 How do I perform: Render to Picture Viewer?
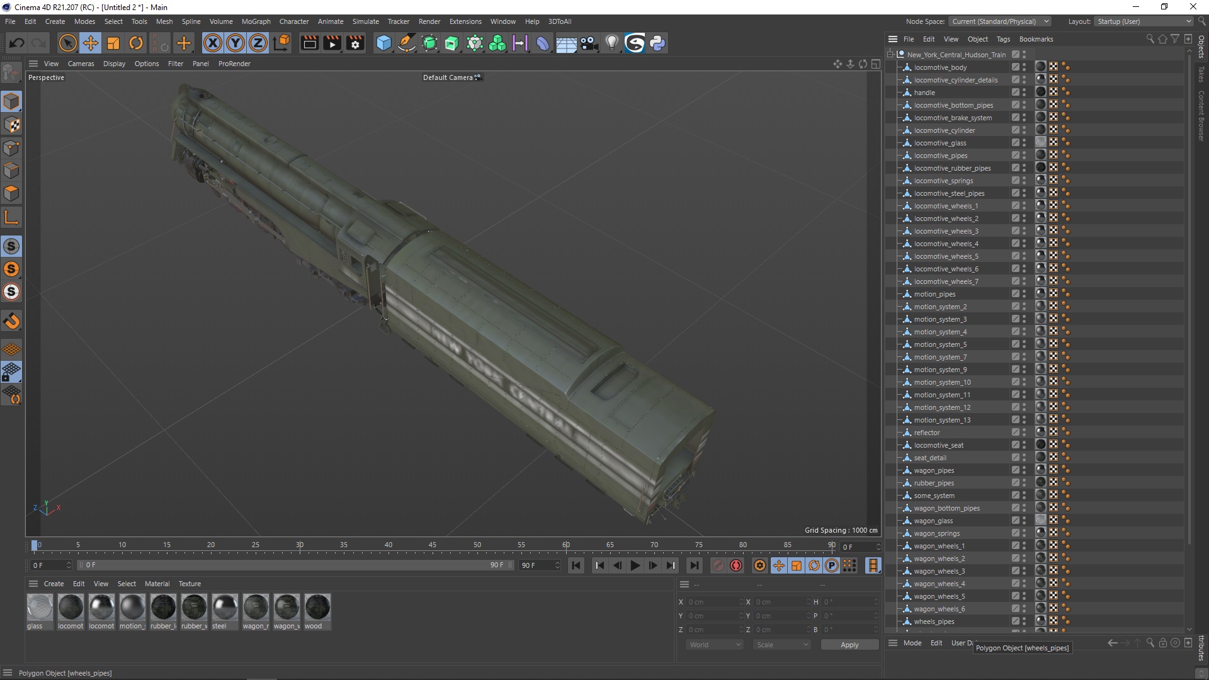coord(332,43)
